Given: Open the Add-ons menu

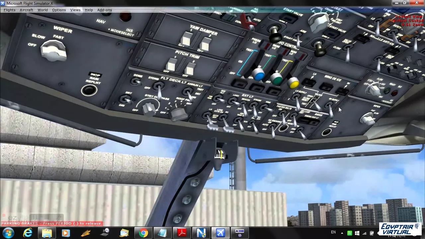Looking at the screenshot, I should (x=104, y=10).
